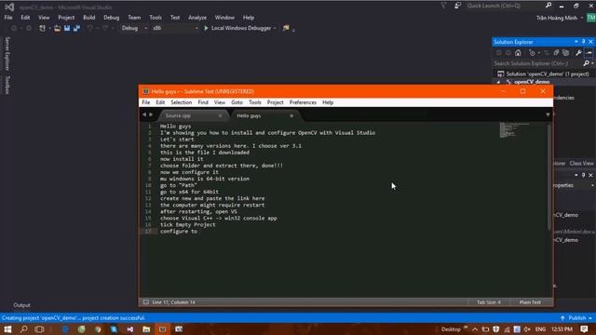
Task: Open Solution Explorer window position dropdown arrow
Action: (x=576, y=42)
